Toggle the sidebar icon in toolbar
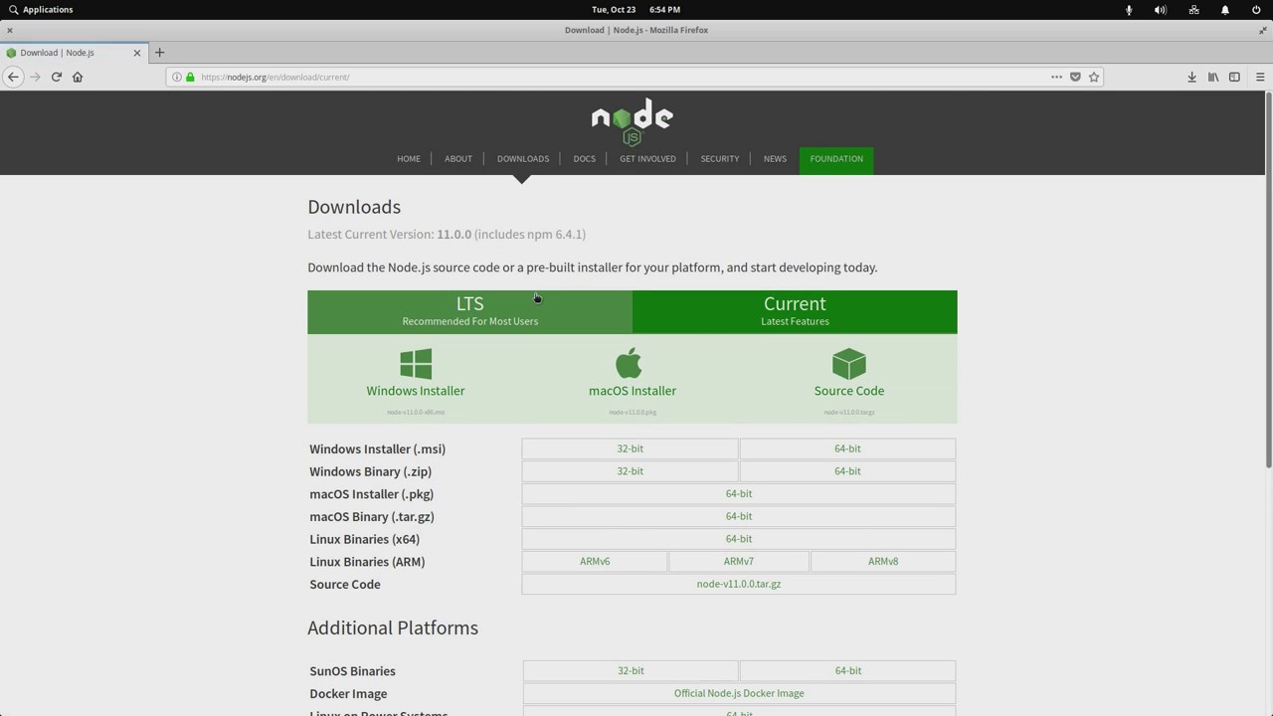This screenshot has height=716, width=1273. tap(1234, 77)
